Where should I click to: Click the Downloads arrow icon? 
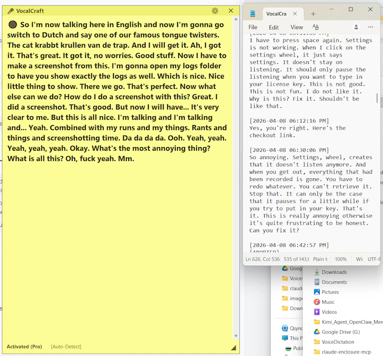click(317, 272)
